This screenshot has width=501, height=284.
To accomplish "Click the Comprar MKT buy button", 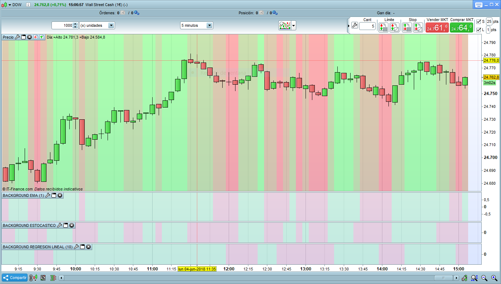I will click(x=461, y=28).
